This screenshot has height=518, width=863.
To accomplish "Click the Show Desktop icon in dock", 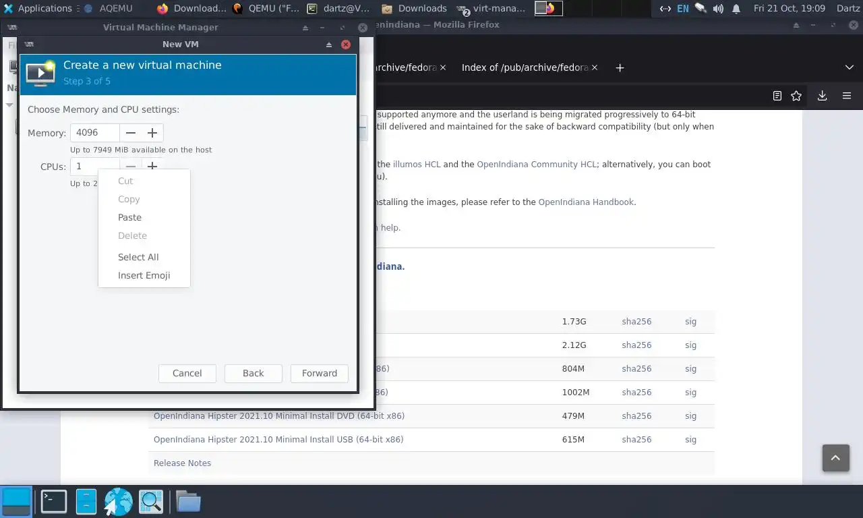I will click(16, 501).
